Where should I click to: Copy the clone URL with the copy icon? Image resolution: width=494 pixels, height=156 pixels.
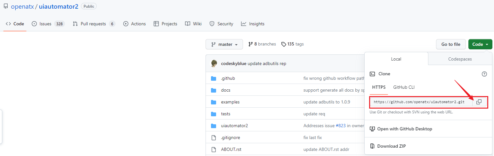click(x=479, y=102)
